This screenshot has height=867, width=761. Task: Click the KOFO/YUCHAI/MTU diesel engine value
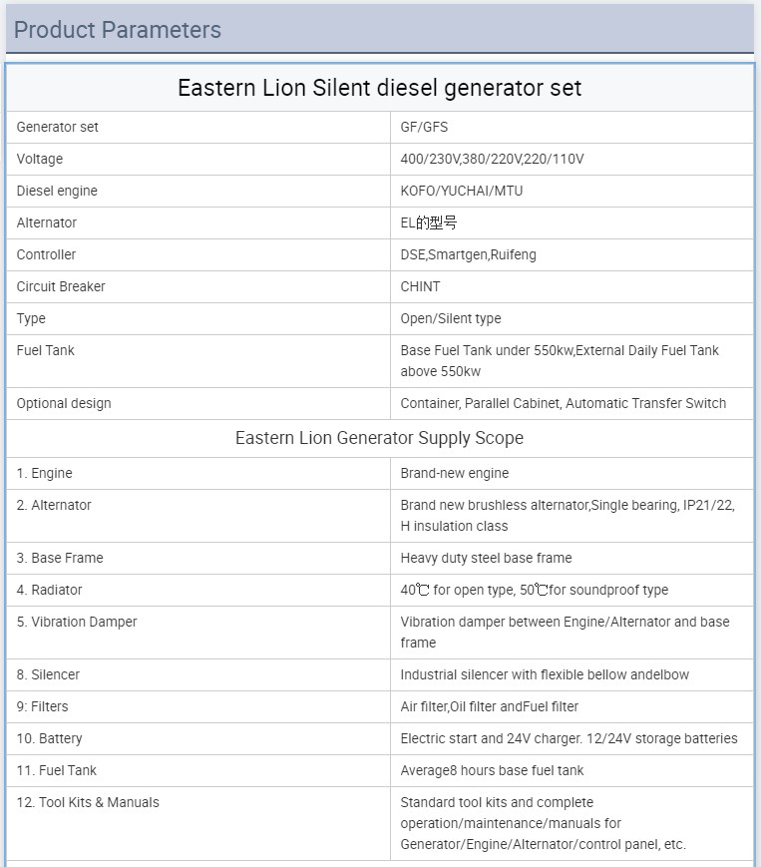pos(461,191)
